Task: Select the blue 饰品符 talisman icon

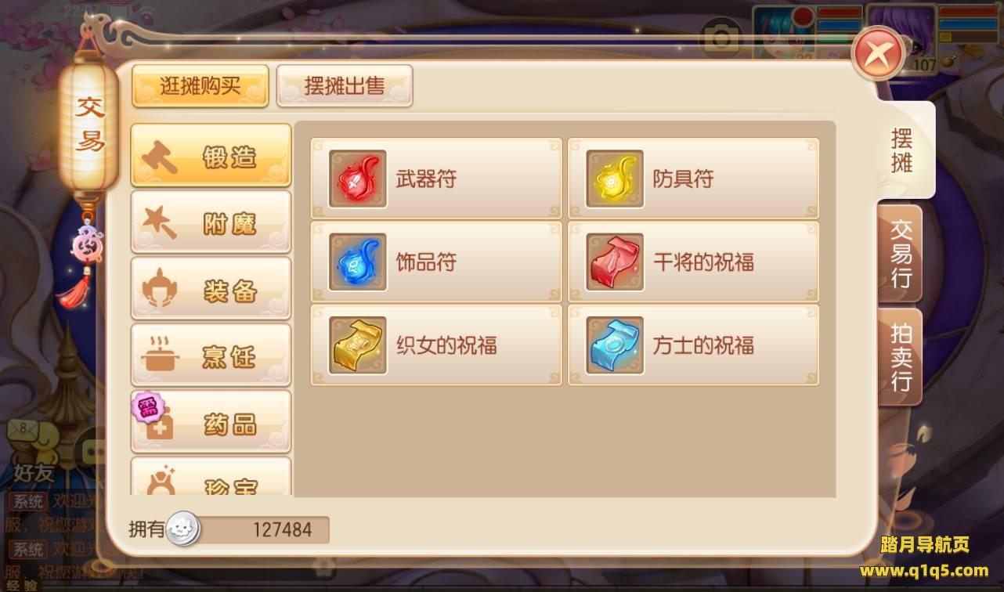Action: 358,262
